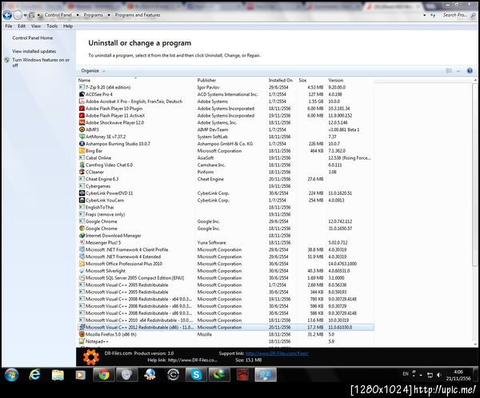The height and width of the screenshot is (398, 480).
Task: Select the ACDSee Pro 4 icon
Action: [82, 94]
